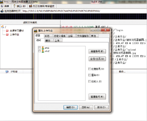This screenshot has width=147, height=121.
Task: Click the stu1 user account icon
Action: click(43, 48)
